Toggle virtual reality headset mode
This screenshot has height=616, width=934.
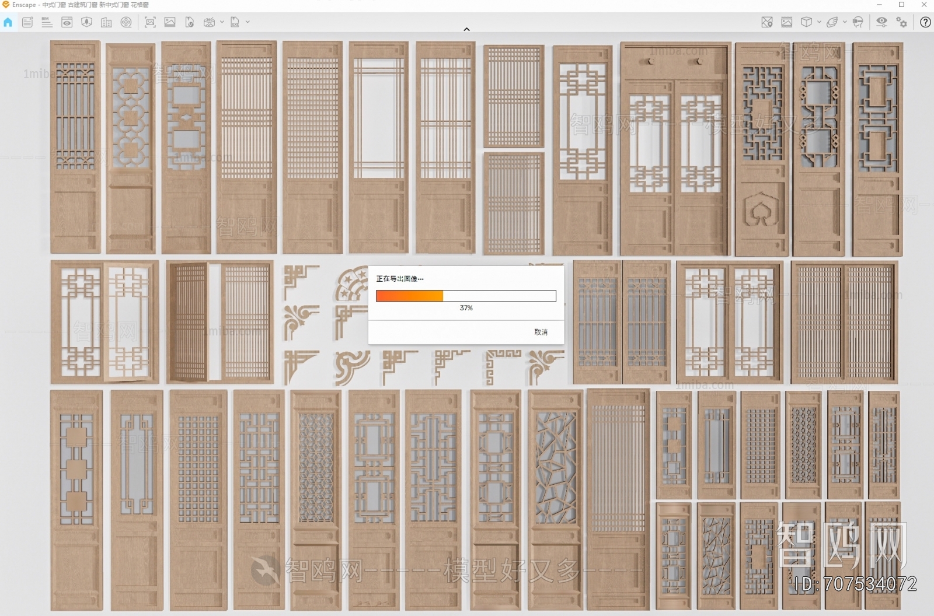pos(858,22)
